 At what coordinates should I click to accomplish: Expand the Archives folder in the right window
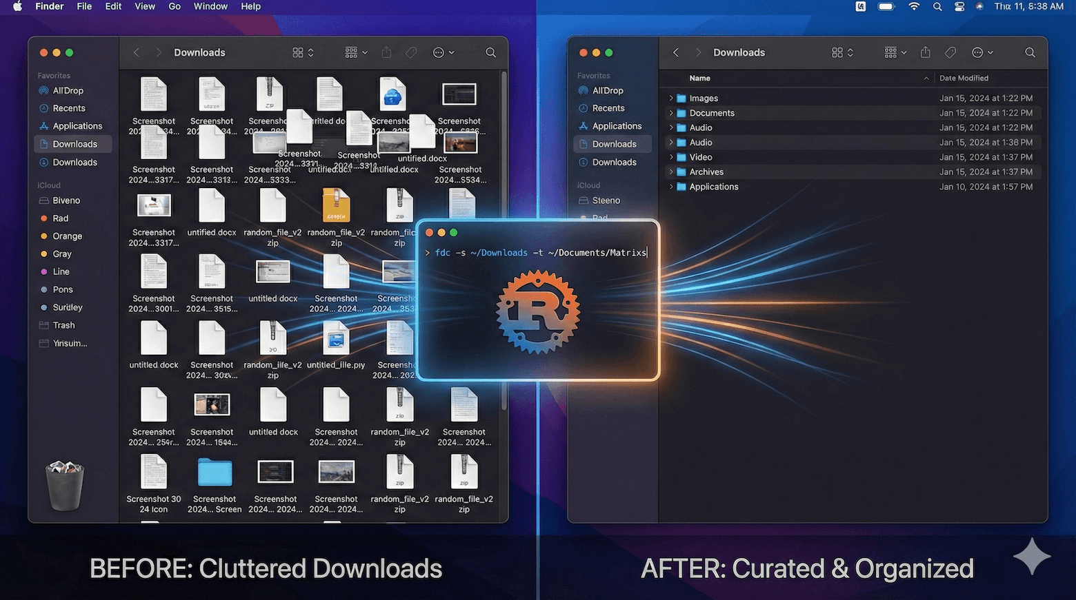(x=671, y=172)
